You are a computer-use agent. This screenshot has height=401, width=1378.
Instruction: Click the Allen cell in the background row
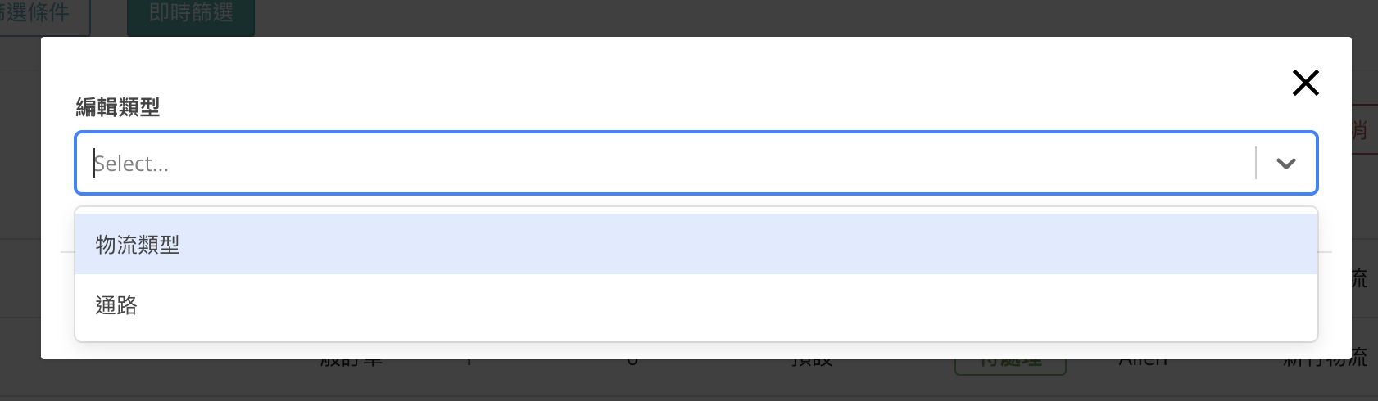(x=1142, y=363)
